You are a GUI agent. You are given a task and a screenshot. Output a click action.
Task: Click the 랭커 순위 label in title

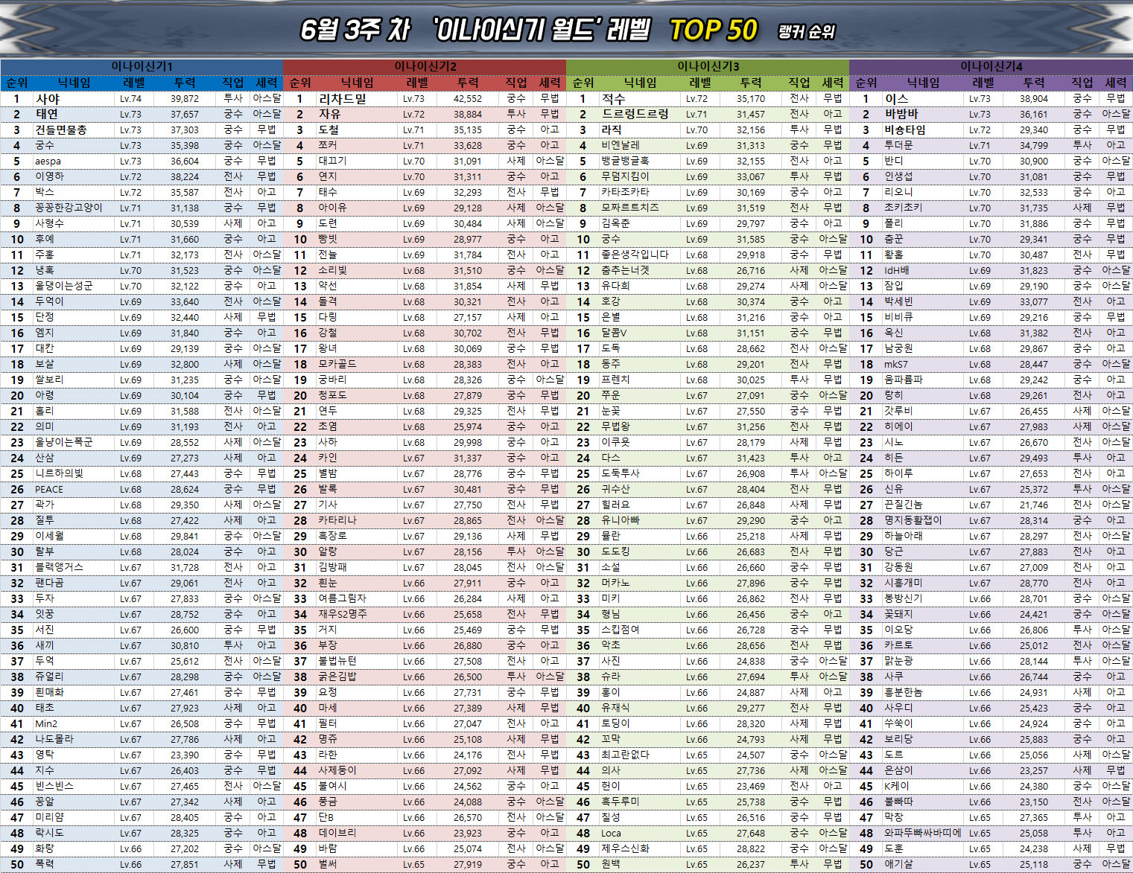click(806, 32)
